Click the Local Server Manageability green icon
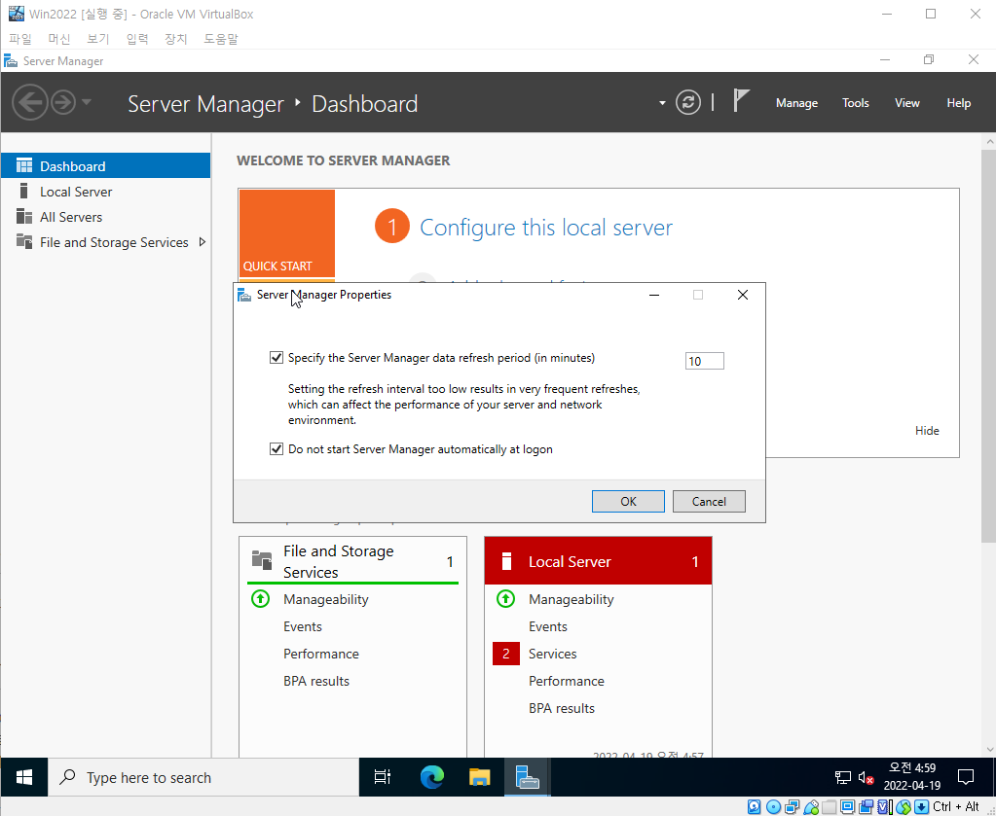The width and height of the screenshot is (996, 816). coord(505,598)
